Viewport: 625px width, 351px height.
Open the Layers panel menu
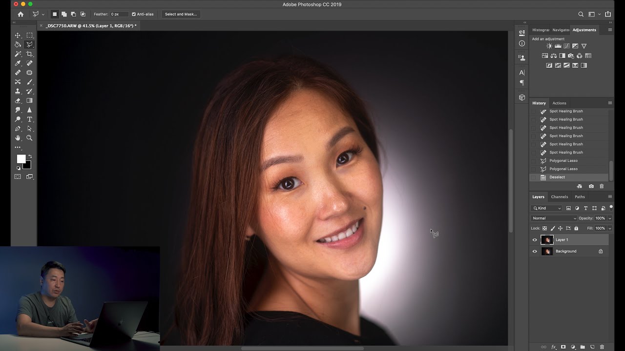pos(610,196)
